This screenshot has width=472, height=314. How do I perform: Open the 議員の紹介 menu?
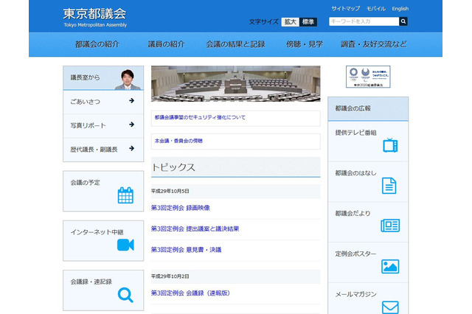166,44
